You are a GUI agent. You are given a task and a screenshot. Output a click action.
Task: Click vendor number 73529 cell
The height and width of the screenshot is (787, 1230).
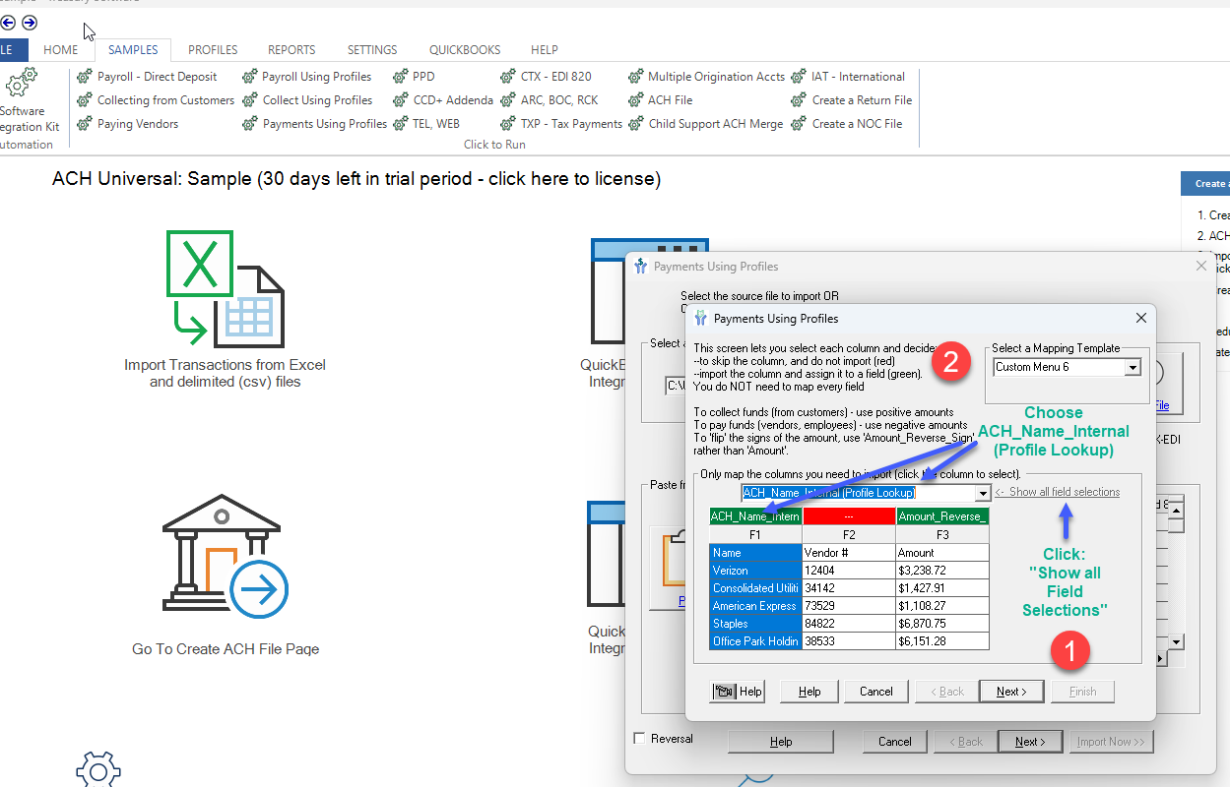tap(849, 606)
